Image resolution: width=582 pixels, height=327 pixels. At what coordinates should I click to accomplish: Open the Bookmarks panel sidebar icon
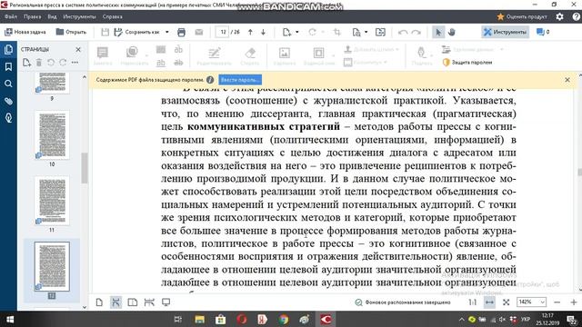pyautogui.click(x=8, y=66)
